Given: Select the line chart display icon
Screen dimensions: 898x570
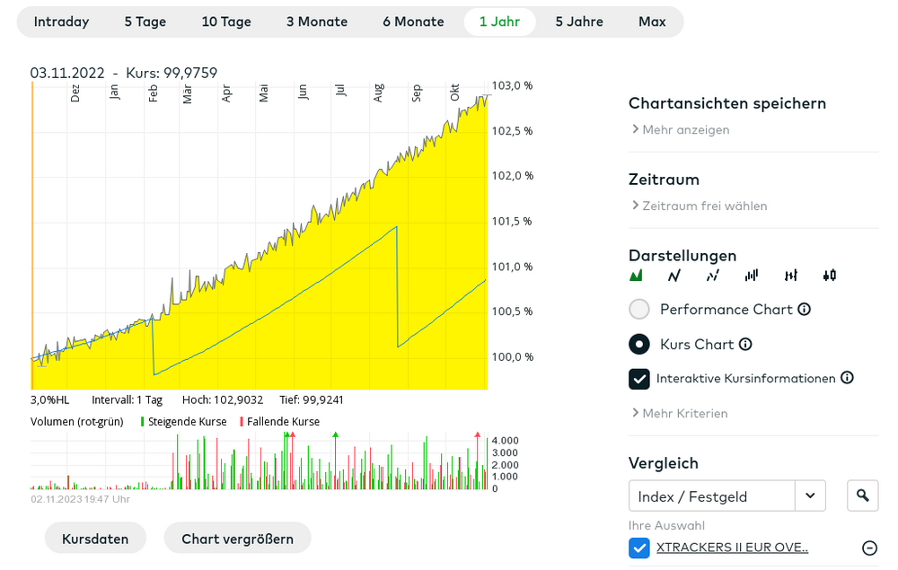Looking at the screenshot, I should coord(674,276).
